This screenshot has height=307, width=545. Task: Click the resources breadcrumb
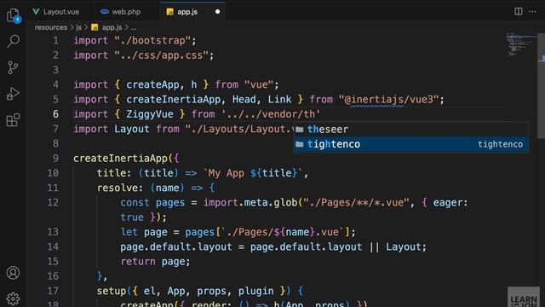pos(51,27)
